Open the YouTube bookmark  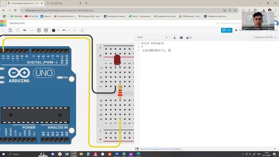[x=31, y=16]
